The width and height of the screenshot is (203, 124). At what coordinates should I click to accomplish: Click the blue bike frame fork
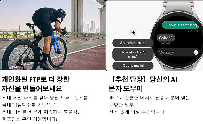point(55,43)
